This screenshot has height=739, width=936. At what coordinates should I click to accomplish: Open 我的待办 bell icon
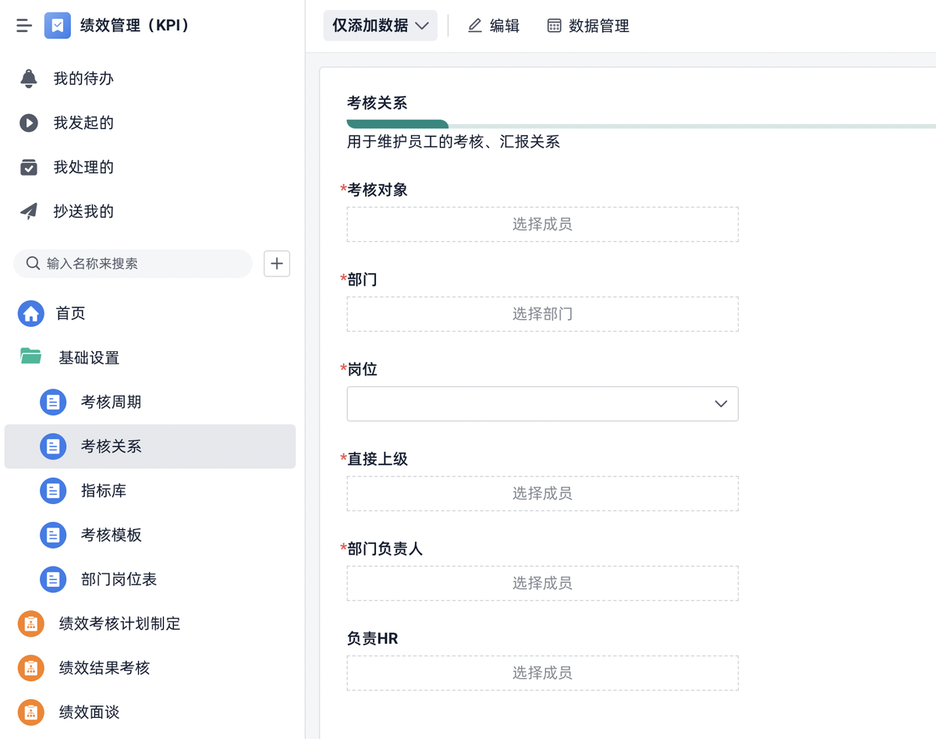coord(29,78)
